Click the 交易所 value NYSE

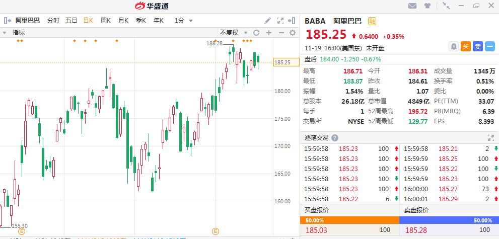tap(356, 121)
